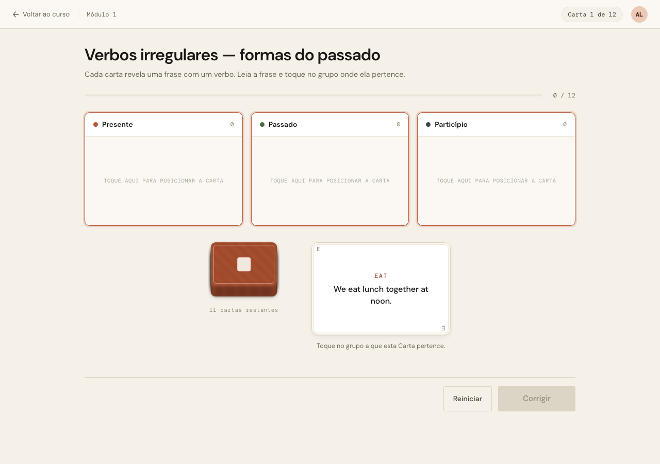The height and width of the screenshot is (464, 660).
Task: Click the Presente group heading
Action: [118, 124]
